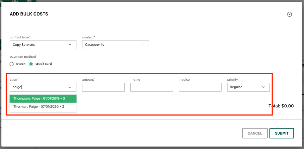Viewport: 304px width, 149px height.
Task: Submit the bulk costs form
Action: (x=281, y=133)
